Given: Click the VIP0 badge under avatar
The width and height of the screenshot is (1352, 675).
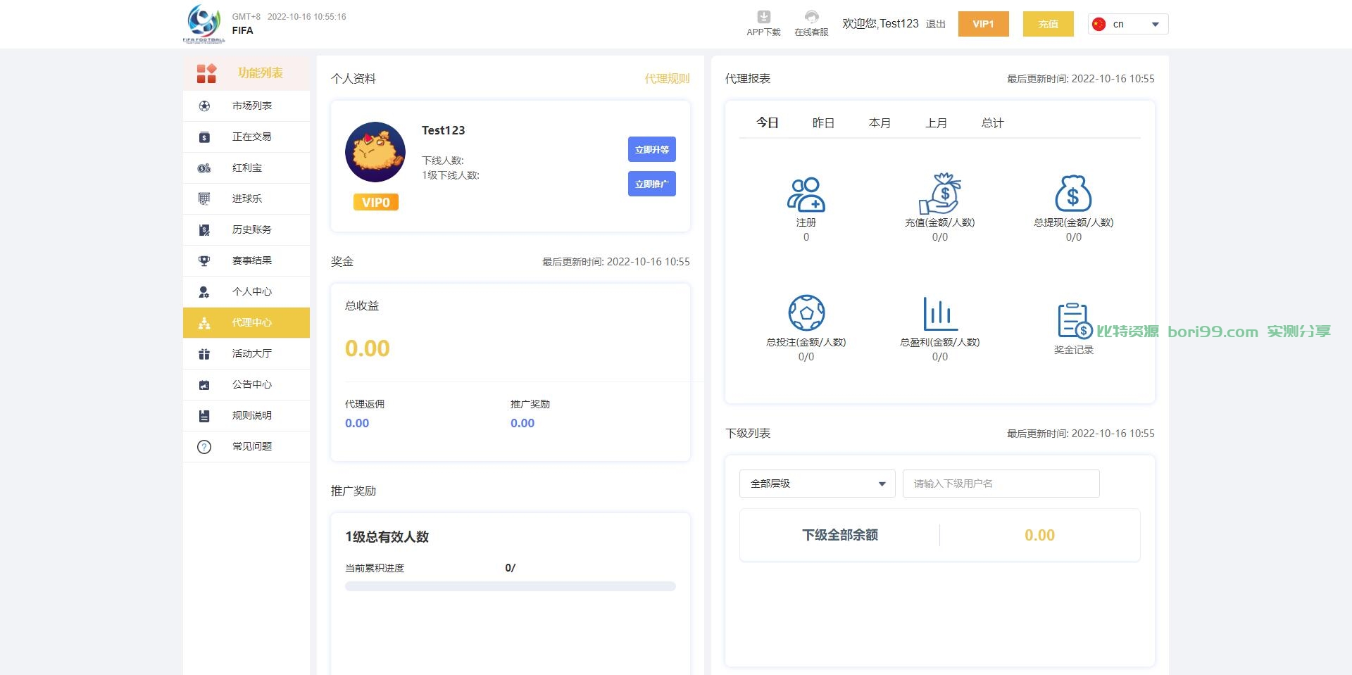Looking at the screenshot, I should (x=376, y=203).
